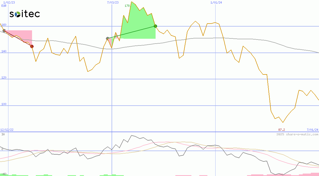
Task: Select the green endpoint marker on the trendline
Action: point(155,26)
